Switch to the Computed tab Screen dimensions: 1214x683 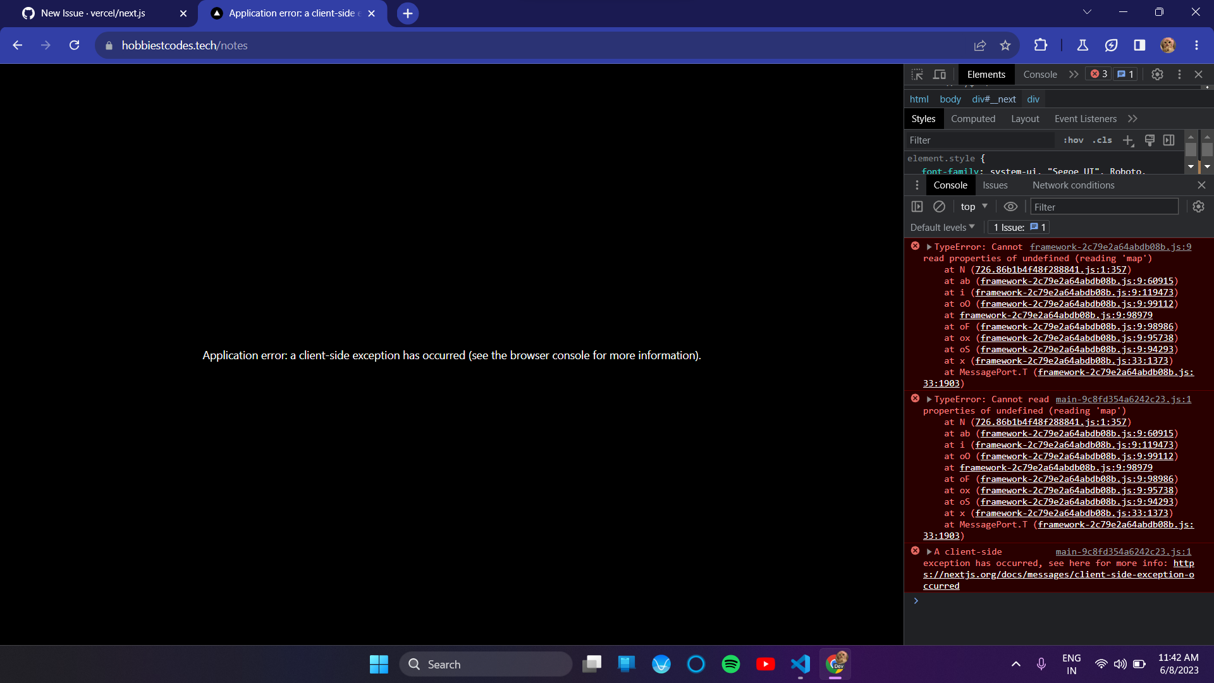pyautogui.click(x=973, y=118)
